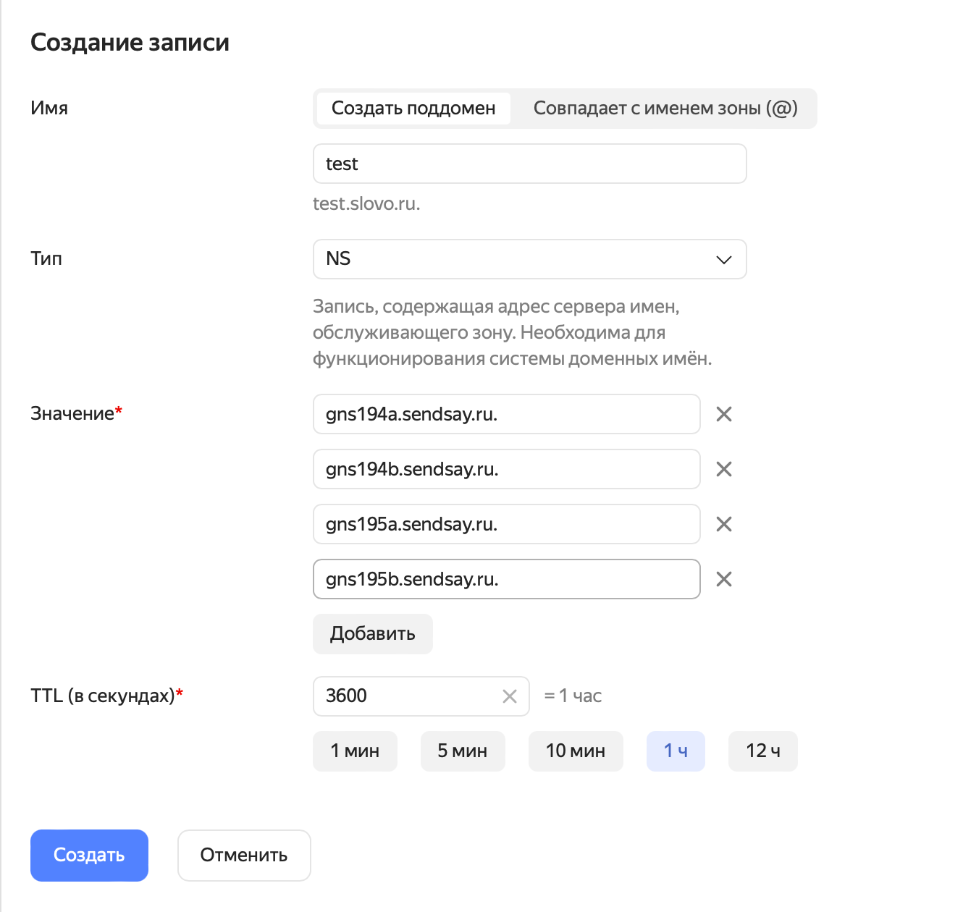The height and width of the screenshot is (912, 963).
Task: Edit the gns195b.sendsay.ru. value field
Action: click(x=505, y=579)
